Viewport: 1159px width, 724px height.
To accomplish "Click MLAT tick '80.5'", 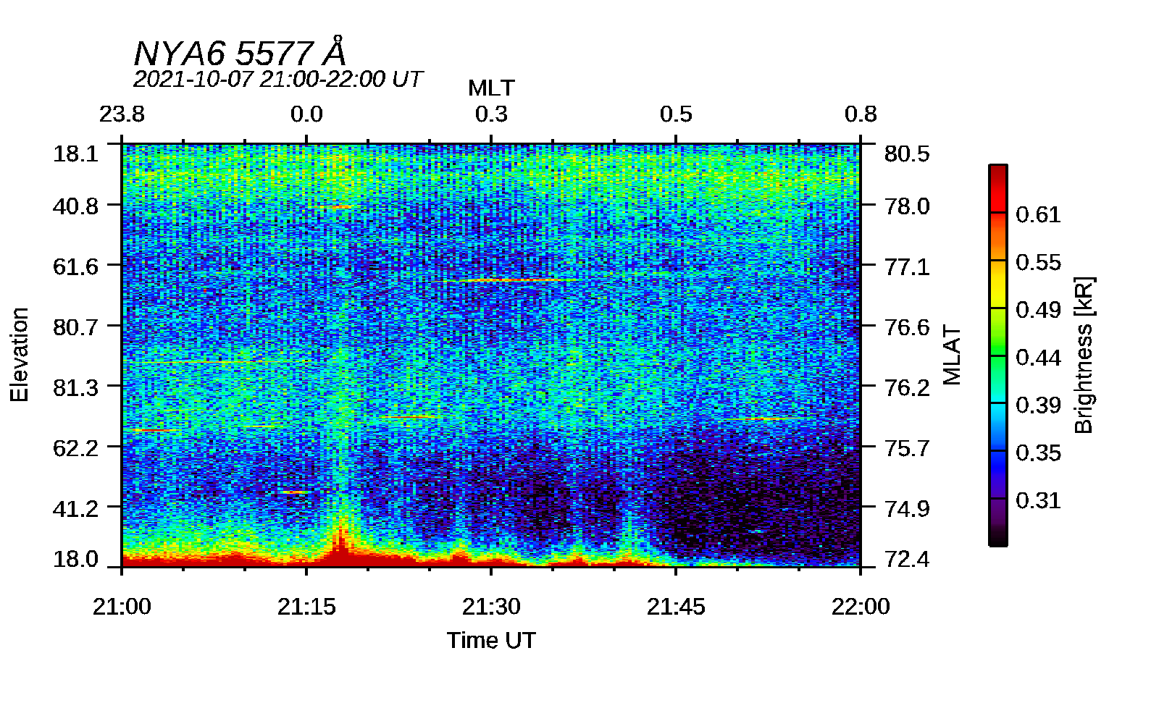I will pos(907,153).
